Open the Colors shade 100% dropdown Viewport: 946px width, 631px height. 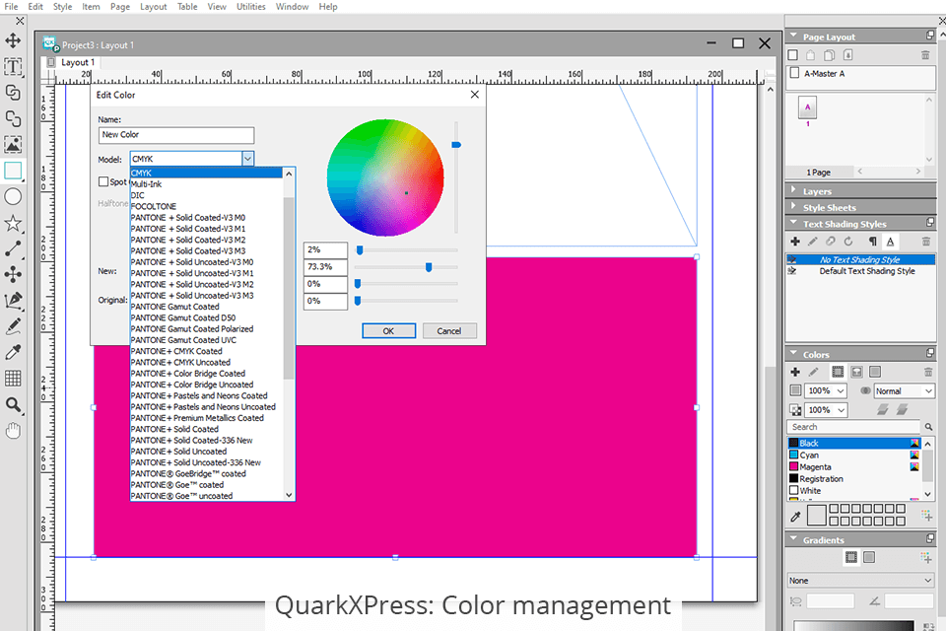click(x=841, y=390)
